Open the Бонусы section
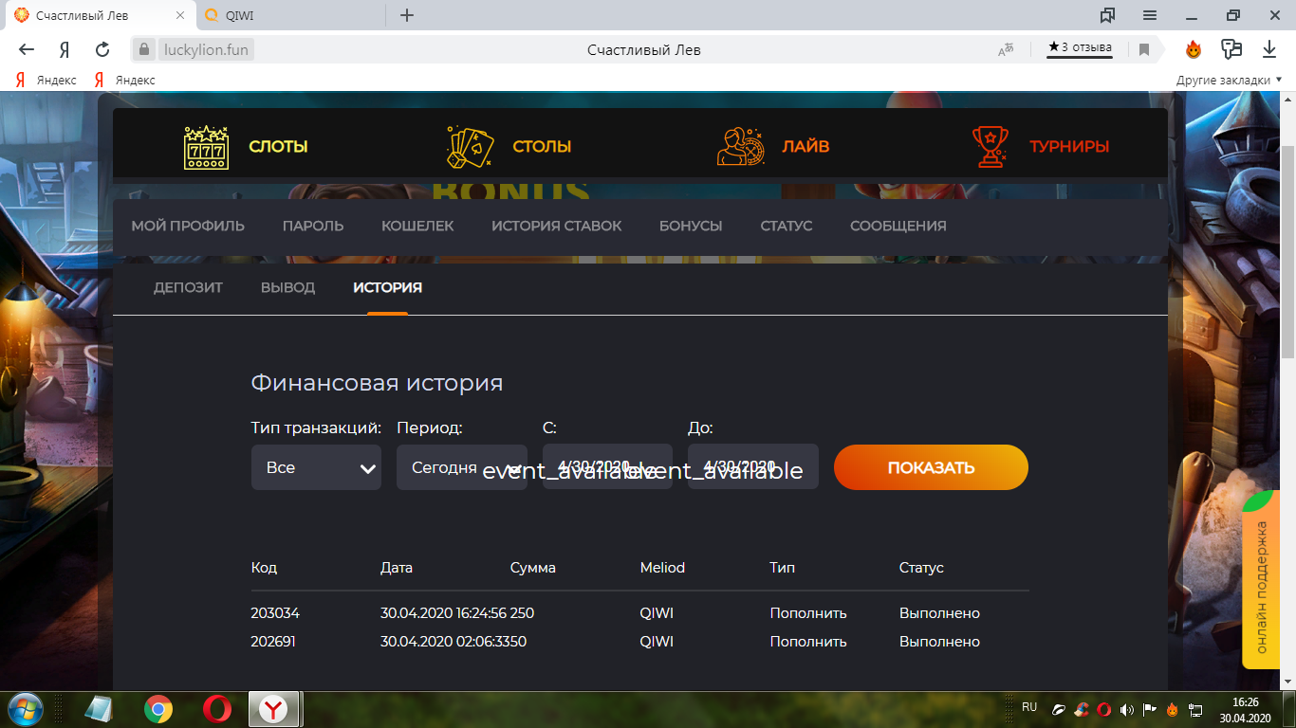This screenshot has width=1296, height=728. pos(691,226)
